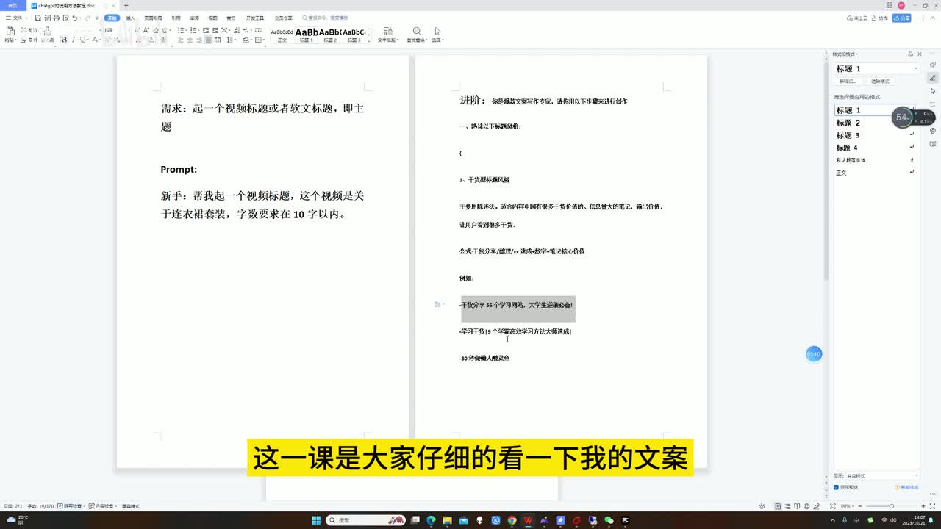Image resolution: width=941 pixels, height=529 pixels.
Task: Open Google Chrome from the taskbar
Action: [x=512, y=520]
